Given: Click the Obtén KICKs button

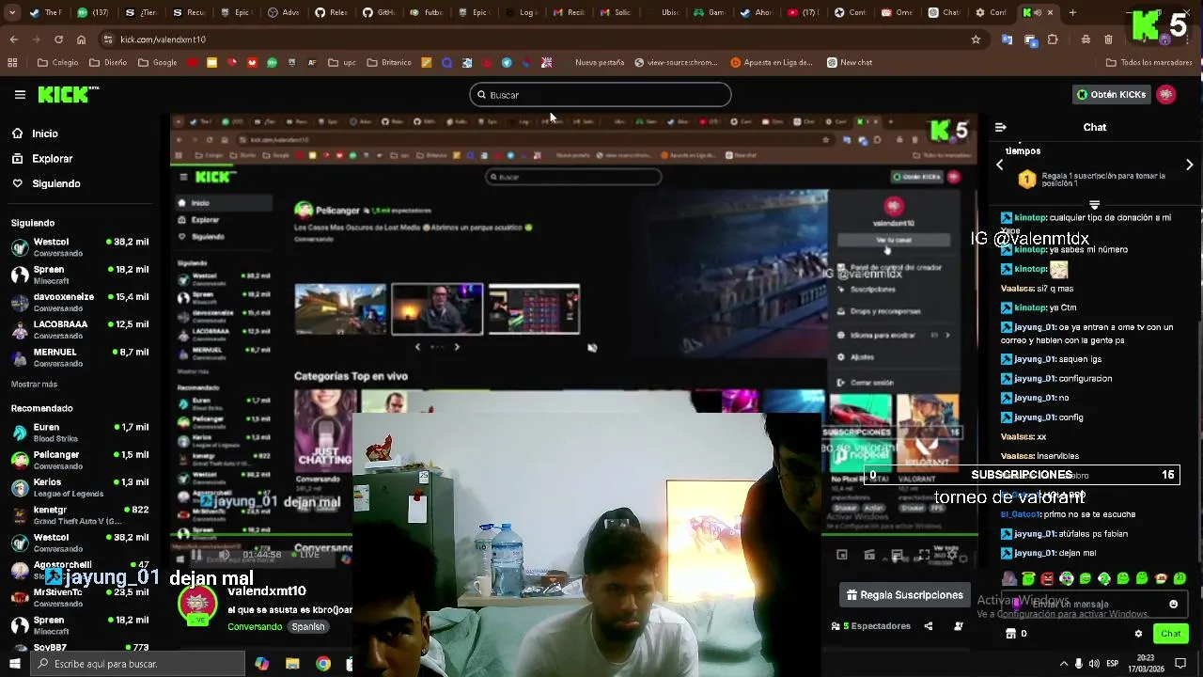Looking at the screenshot, I should pyautogui.click(x=1112, y=94).
